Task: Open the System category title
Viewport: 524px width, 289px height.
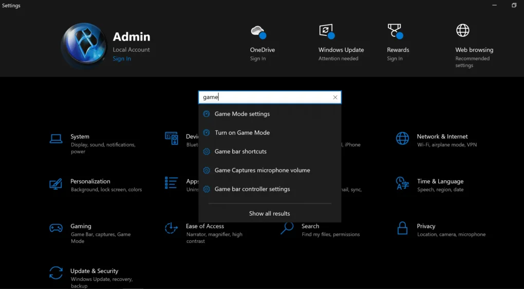Action: (80, 136)
